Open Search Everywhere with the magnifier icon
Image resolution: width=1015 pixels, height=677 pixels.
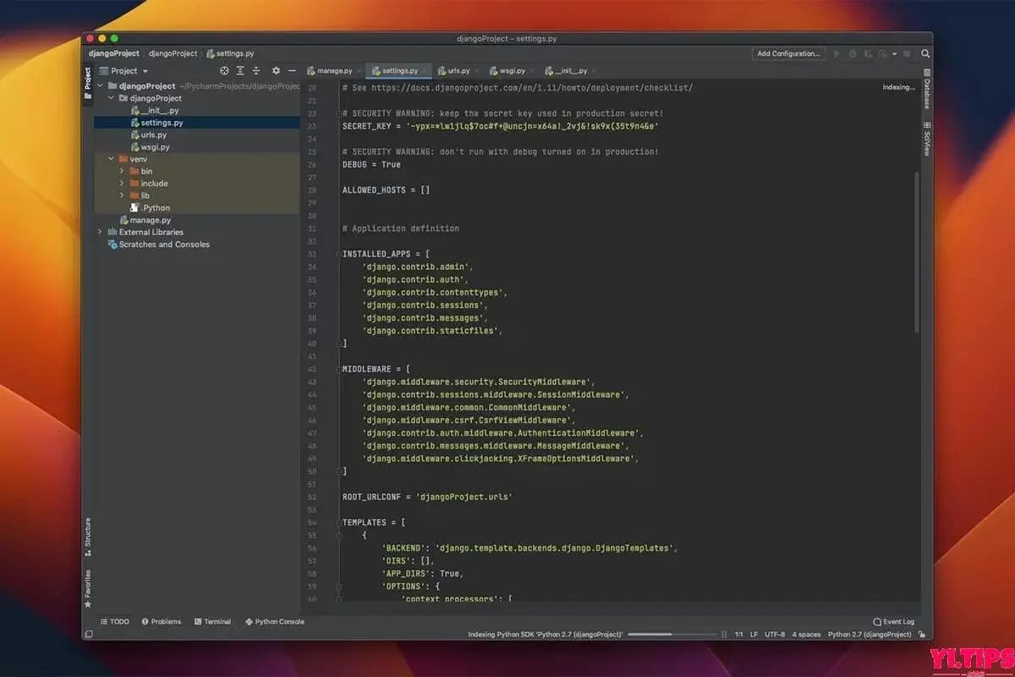point(925,52)
